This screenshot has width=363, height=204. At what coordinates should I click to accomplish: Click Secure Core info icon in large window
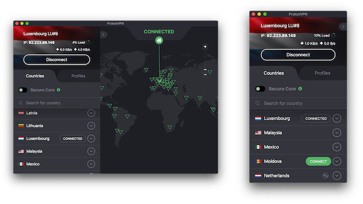[x=59, y=90]
